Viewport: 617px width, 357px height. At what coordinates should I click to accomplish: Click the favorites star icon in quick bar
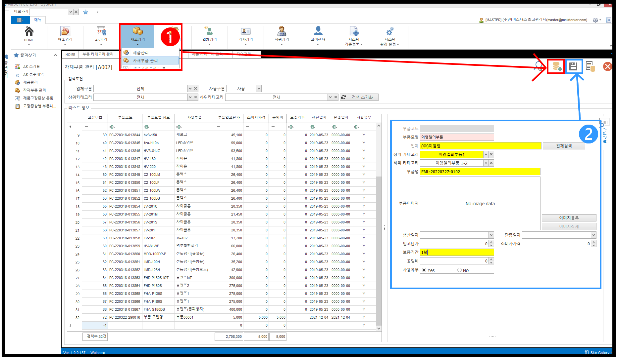point(85,12)
